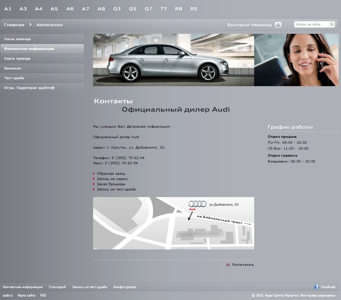Go to Главная in the breadcrumb
The image size is (341, 300).
tap(14, 25)
